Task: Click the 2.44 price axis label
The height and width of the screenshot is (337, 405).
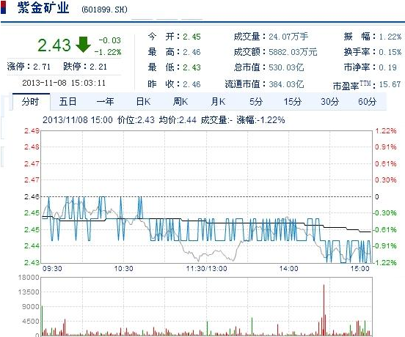Action: pos(32,246)
